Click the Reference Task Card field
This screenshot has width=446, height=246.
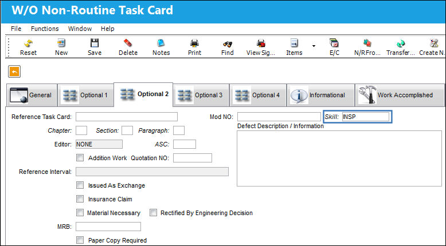tap(127, 117)
